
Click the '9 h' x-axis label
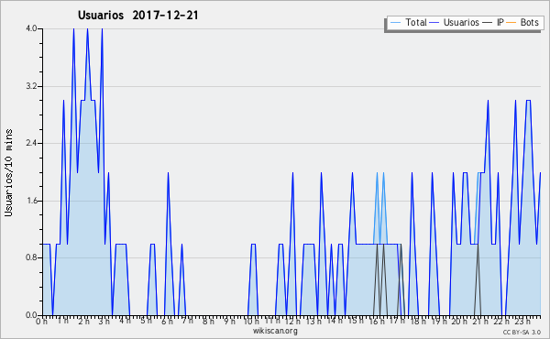(229, 321)
